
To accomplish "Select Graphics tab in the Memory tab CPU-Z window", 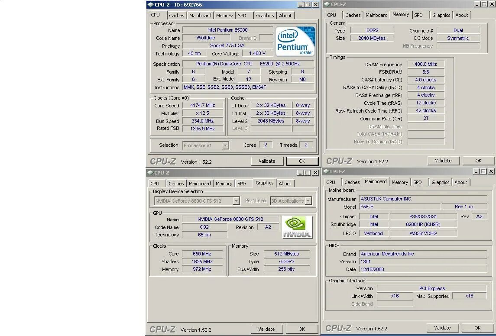I will [441, 15].
